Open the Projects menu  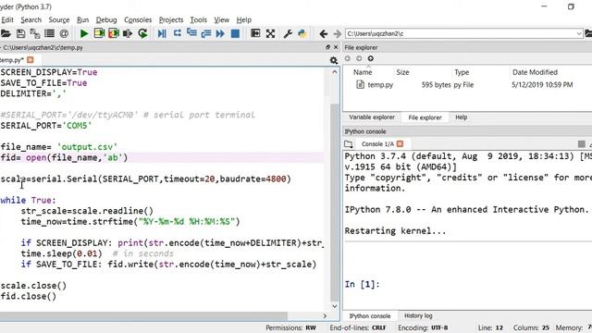coord(171,20)
